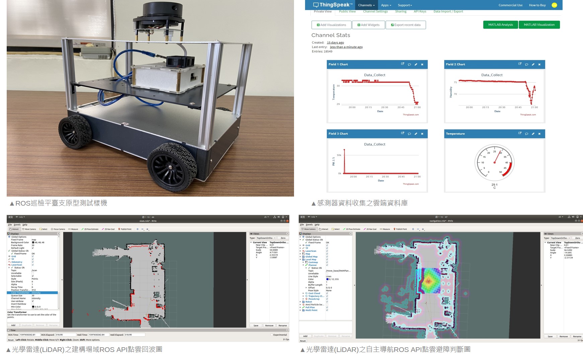Collapse the Local Map display group
The height and width of the screenshot is (358, 583).
(300, 260)
